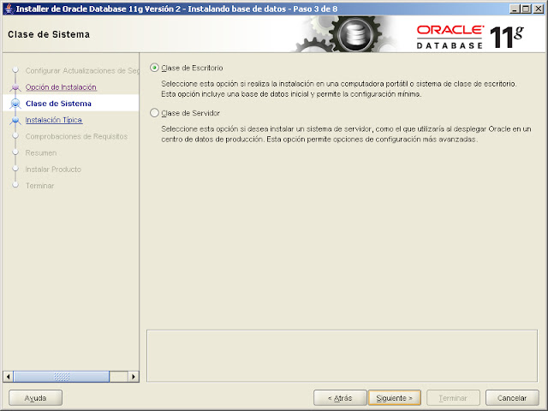
Task: Click the horizontal scrollbar thumb in sidebar
Action: coord(62,377)
